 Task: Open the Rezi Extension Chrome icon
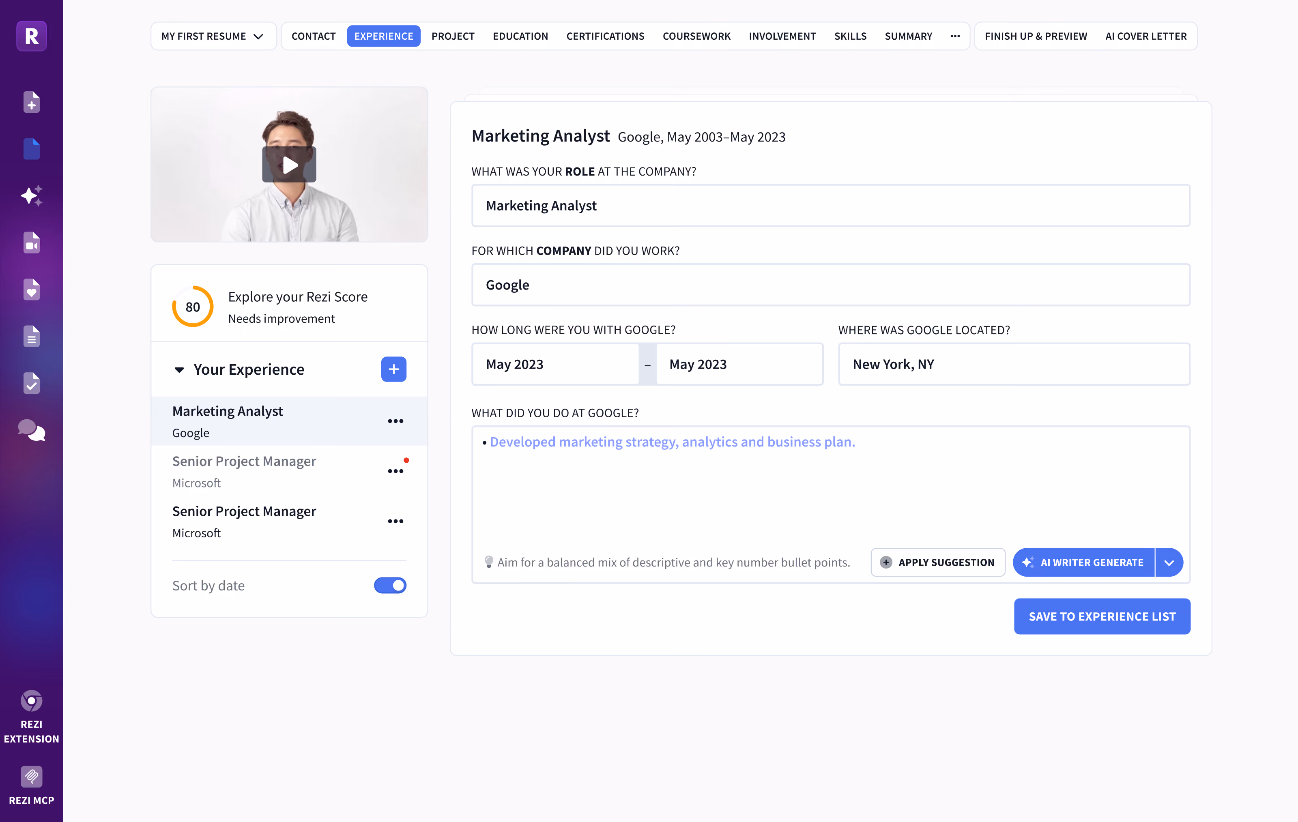point(31,701)
